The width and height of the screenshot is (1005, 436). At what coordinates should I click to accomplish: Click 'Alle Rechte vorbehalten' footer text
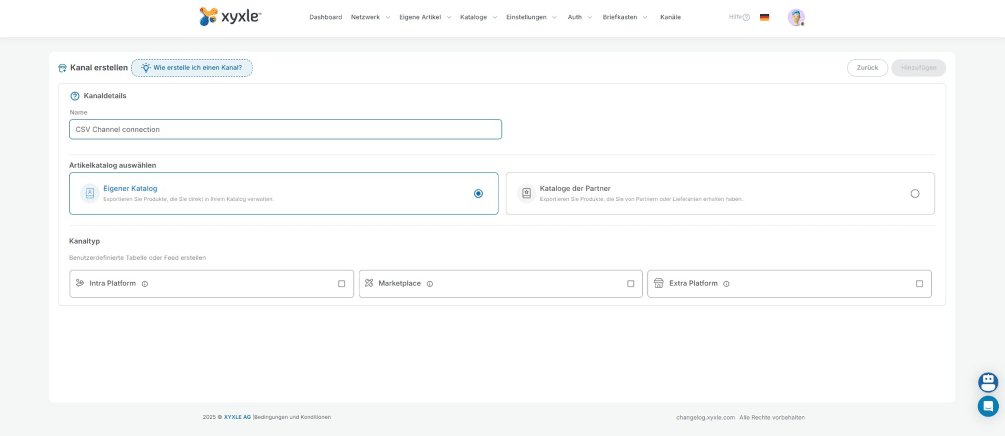(x=772, y=418)
